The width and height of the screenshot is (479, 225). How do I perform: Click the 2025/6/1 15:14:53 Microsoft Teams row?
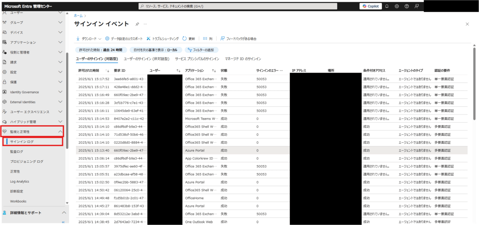click(271, 118)
